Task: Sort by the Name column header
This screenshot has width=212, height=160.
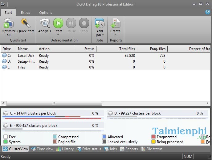Action: click(26, 49)
